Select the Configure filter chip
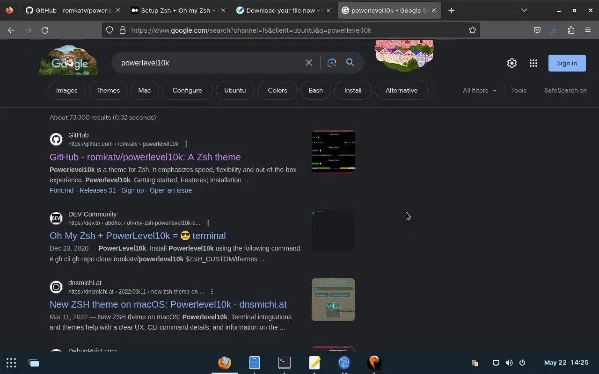Screen dimensions: 599x374 tap(187, 90)
